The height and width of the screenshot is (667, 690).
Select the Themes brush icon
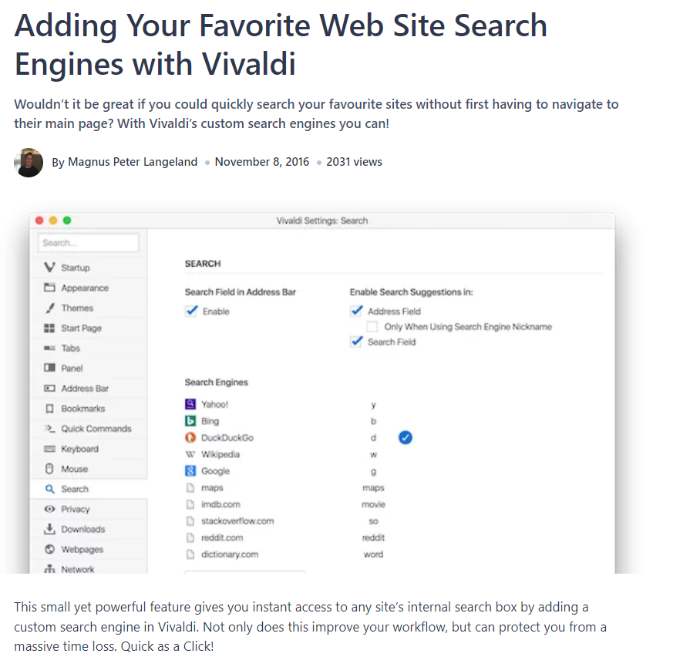point(49,308)
